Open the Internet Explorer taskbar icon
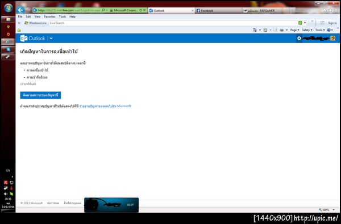 tap(9, 42)
